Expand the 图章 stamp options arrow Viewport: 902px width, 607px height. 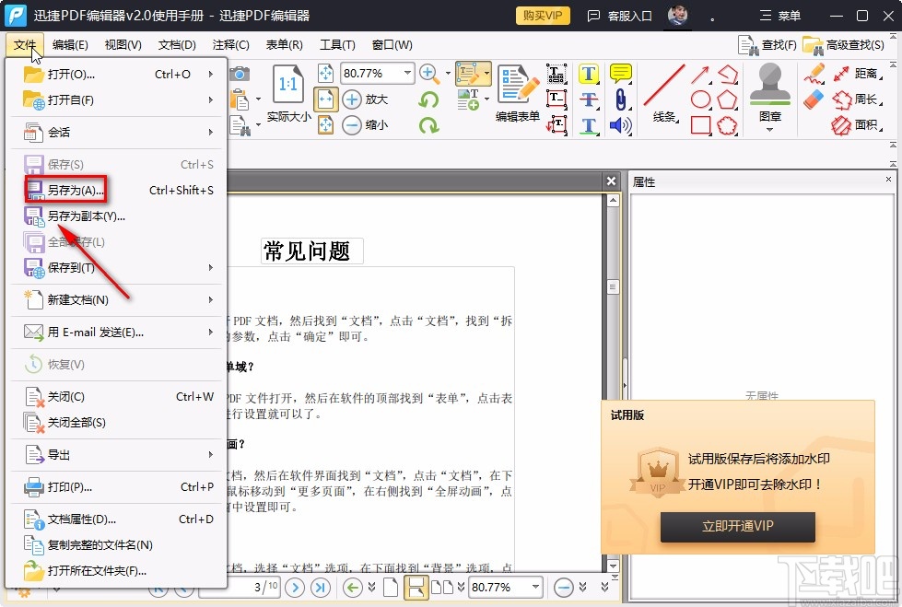point(768,130)
